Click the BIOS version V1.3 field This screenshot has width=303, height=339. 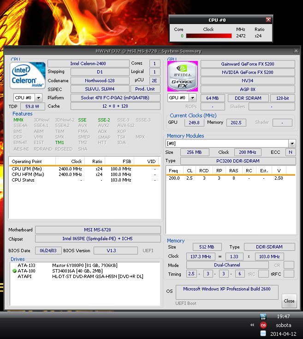tap(116, 251)
